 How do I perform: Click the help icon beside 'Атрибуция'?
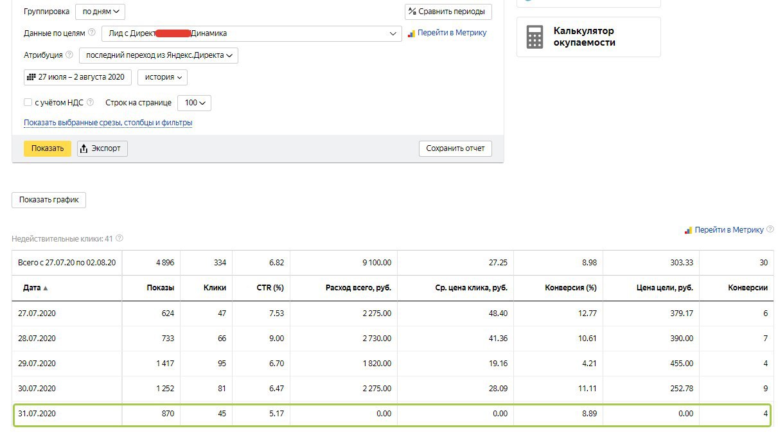[69, 55]
